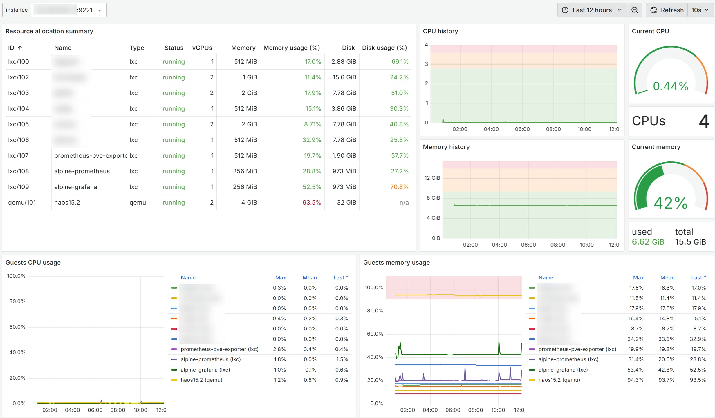This screenshot has height=418, width=715.
Task: Click the zoom out time range icon
Action: [635, 10]
